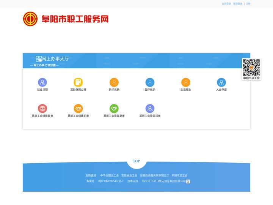Click the 阜阳市总工会 QR code
273x205 pixels.
[251, 68]
